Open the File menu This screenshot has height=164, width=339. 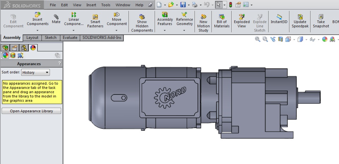[53, 5]
